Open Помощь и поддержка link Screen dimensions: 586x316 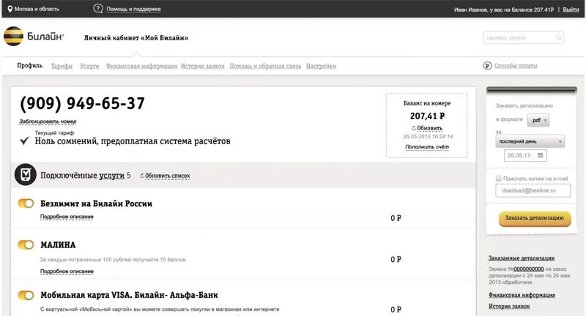point(133,9)
